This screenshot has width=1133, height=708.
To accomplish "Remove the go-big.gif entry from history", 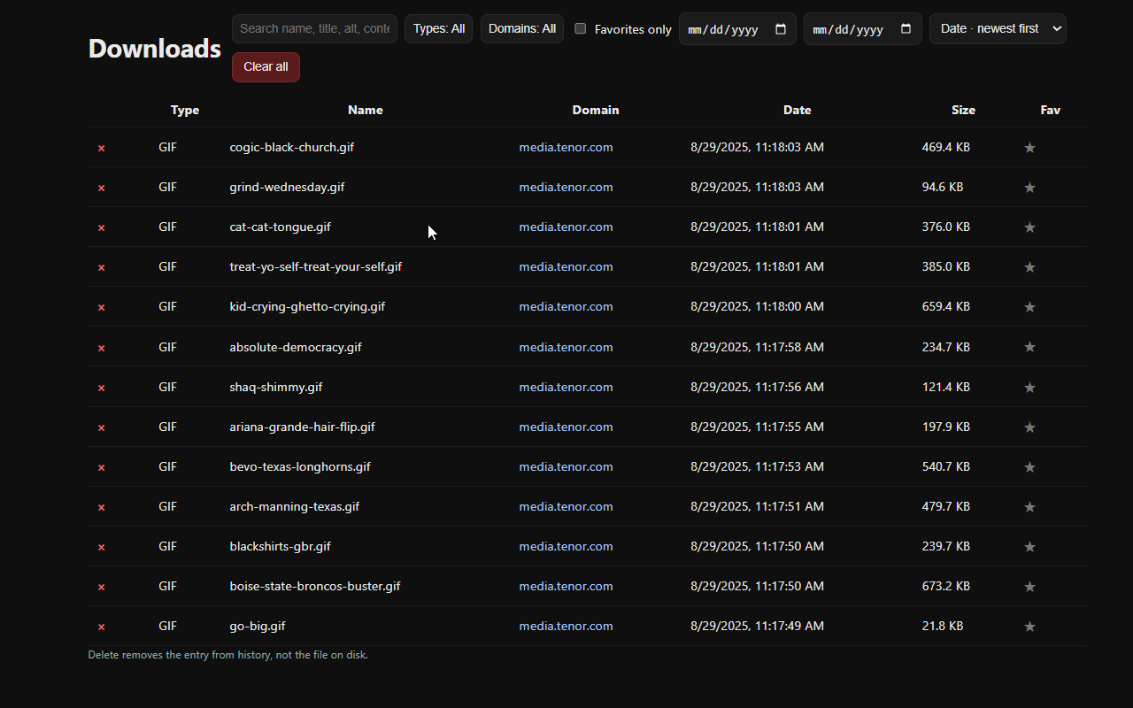I will click(x=101, y=627).
